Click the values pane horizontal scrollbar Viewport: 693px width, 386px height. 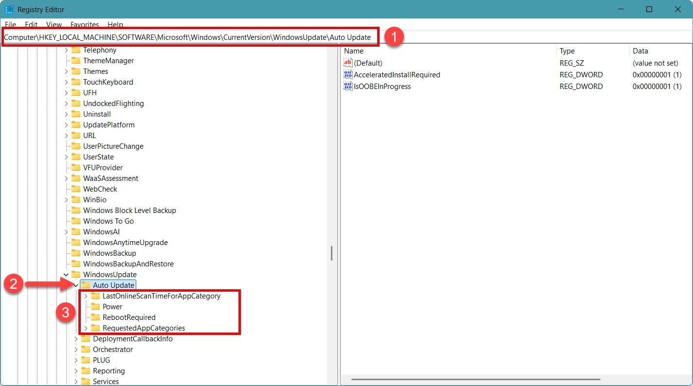click(476, 379)
